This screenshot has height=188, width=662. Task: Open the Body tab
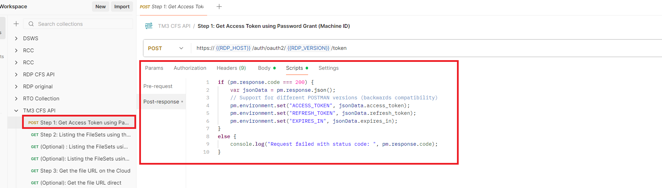[264, 68]
